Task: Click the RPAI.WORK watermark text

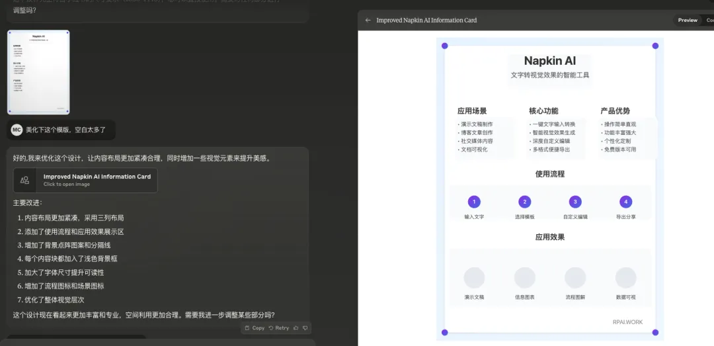Action: coord(627,322)
